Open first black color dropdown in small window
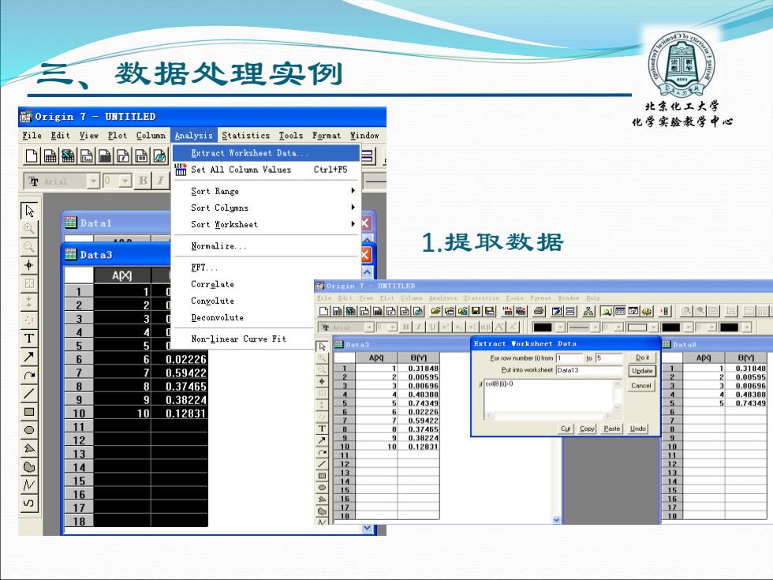The height and width of the screenshot is (580, 773). [561, 327]
